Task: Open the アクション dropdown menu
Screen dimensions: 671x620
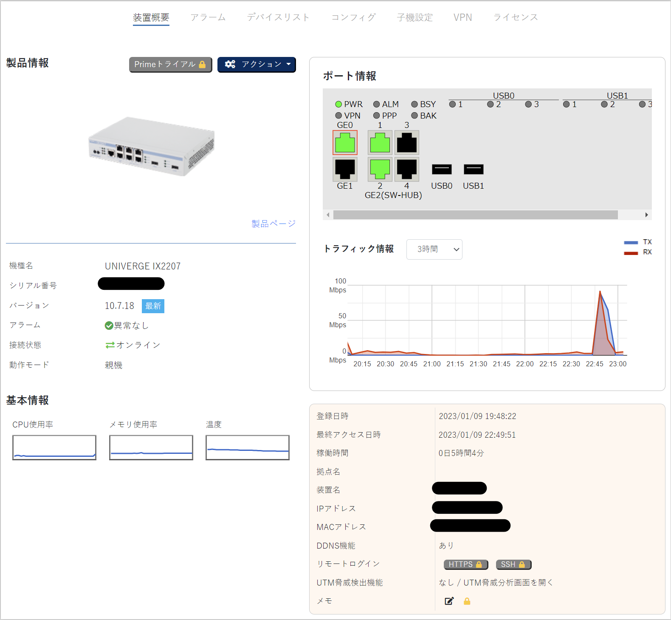Action: (257, 65)
